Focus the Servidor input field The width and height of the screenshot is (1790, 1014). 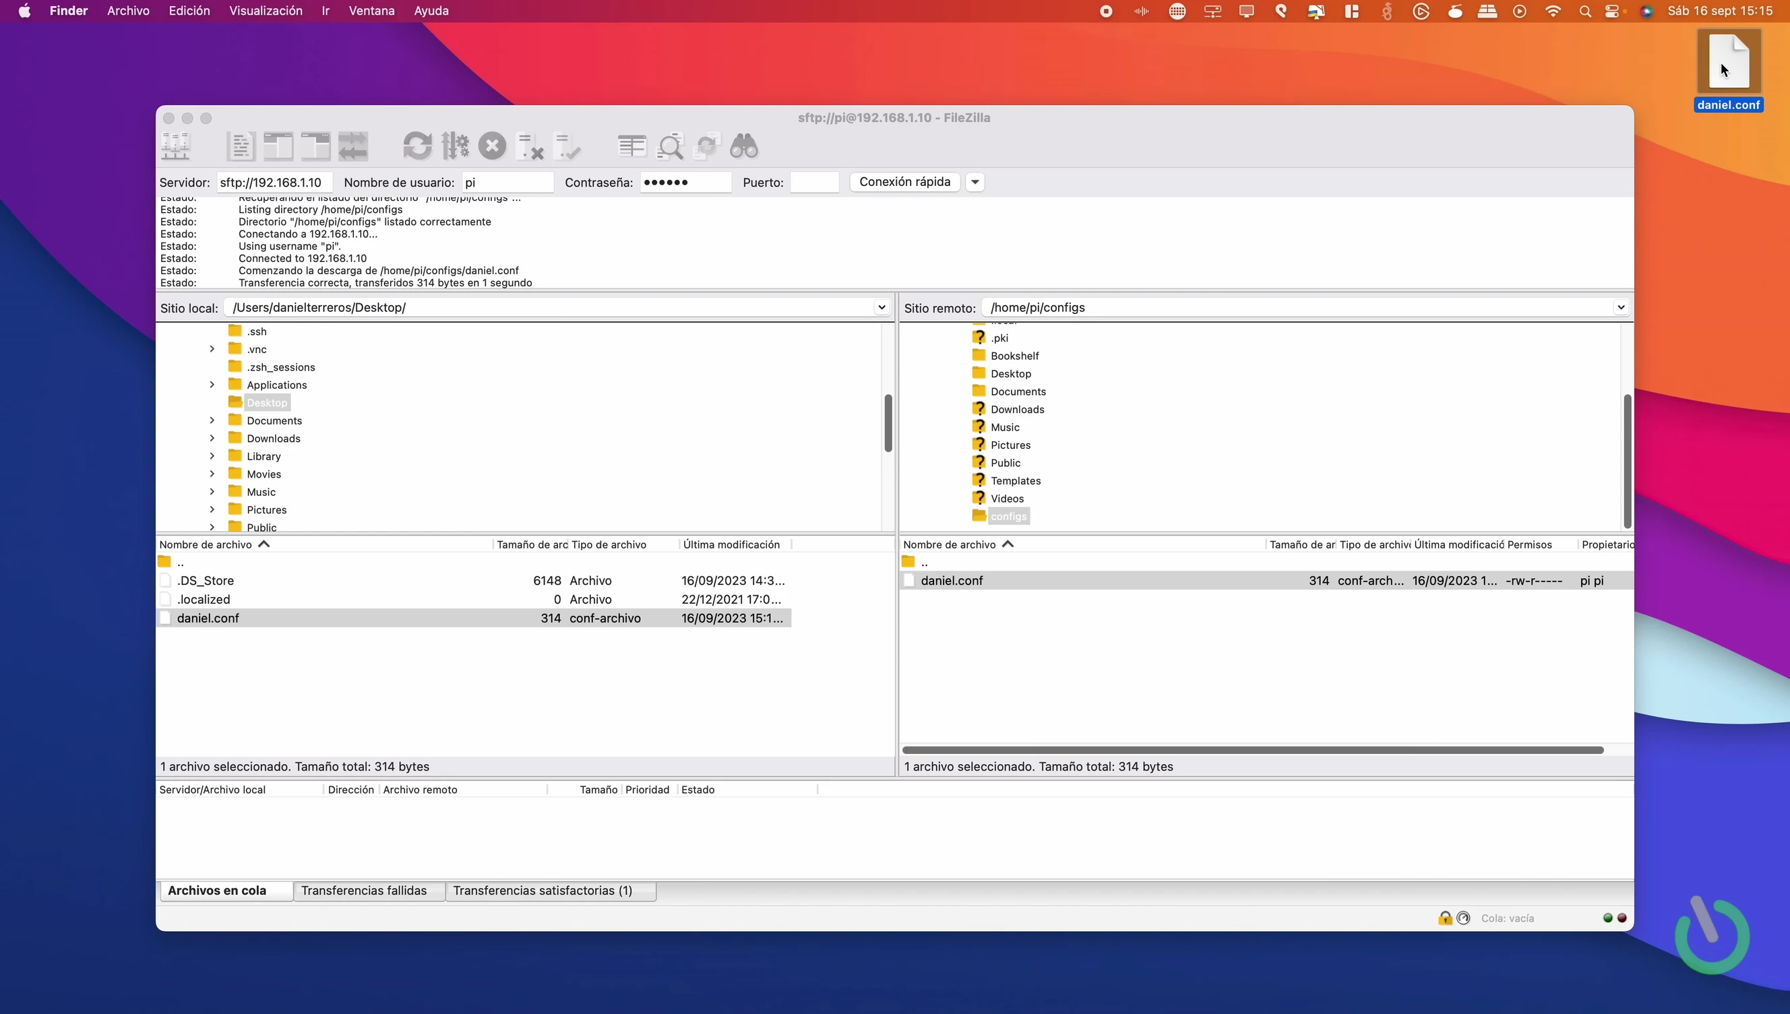(x=274, y=183)
